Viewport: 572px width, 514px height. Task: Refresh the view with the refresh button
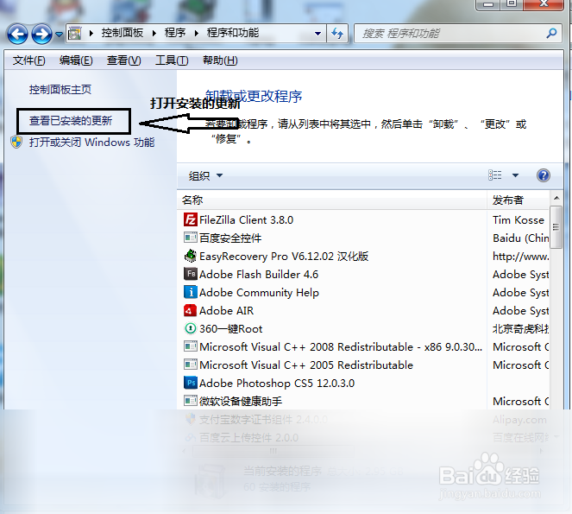[337, 34]
